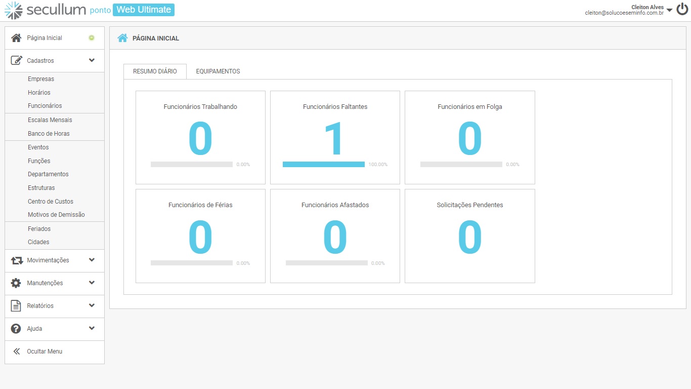This screenshot has width=691, height=389.
Task: Click the green status indicator on Página Inicial
Action: [92, 38]
